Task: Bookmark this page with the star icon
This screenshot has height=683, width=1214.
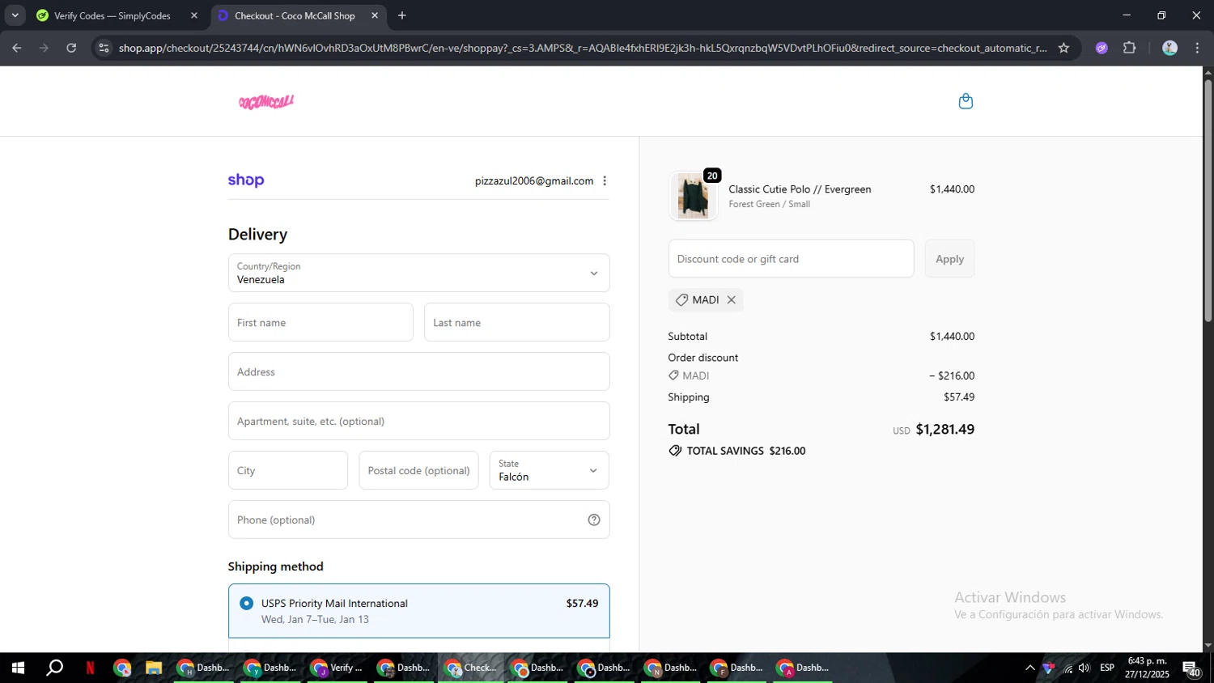Action: [x=1063, y=48]
